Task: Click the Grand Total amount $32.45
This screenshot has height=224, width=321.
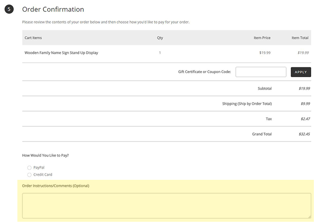Action: [x=305, y=134]
